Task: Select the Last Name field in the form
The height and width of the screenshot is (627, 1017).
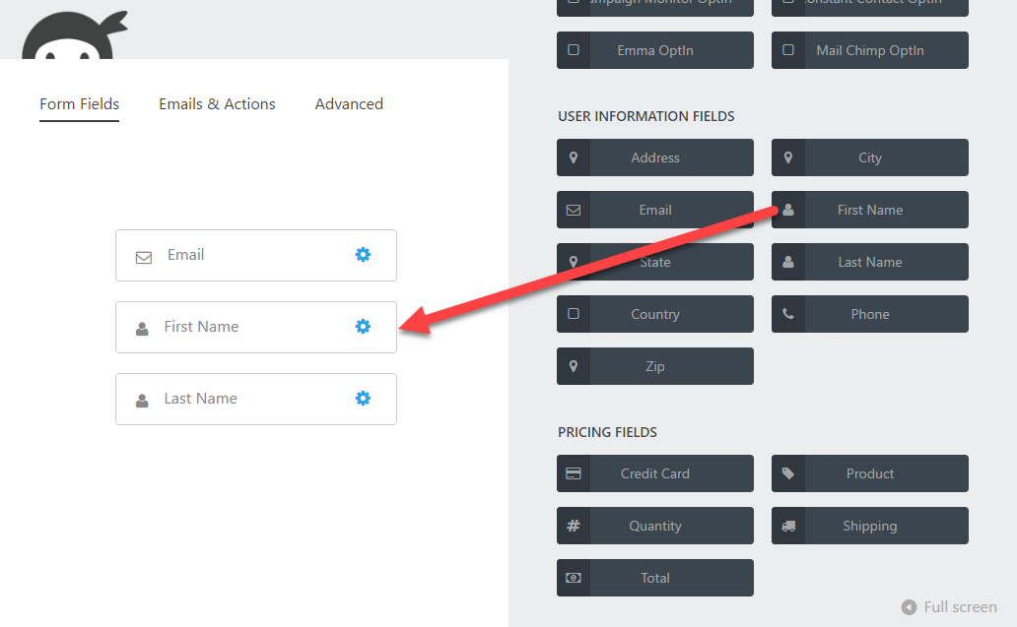Action: point(256,399)
